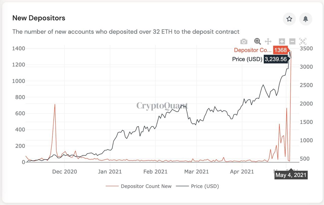Click the 1368 depositor count value badge

[x=280, y=50]
